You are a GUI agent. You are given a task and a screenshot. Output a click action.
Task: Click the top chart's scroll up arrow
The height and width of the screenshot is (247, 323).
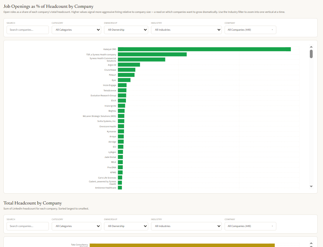click(x=311, y=47)
